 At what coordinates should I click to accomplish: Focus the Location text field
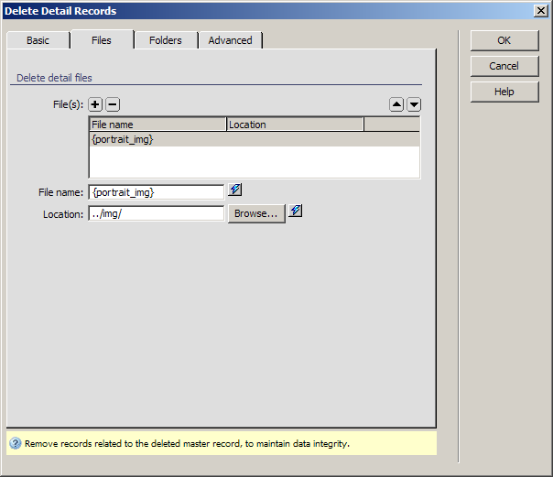[156, 213]
